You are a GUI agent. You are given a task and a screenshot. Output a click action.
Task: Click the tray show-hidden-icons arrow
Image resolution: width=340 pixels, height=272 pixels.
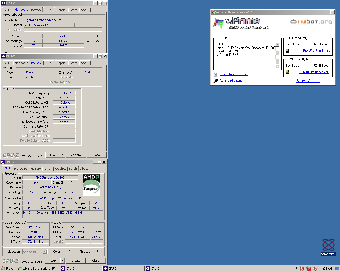click(x=296, y=268)
